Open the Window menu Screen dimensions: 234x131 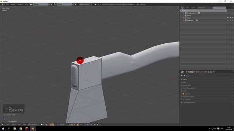click(20, 5)
